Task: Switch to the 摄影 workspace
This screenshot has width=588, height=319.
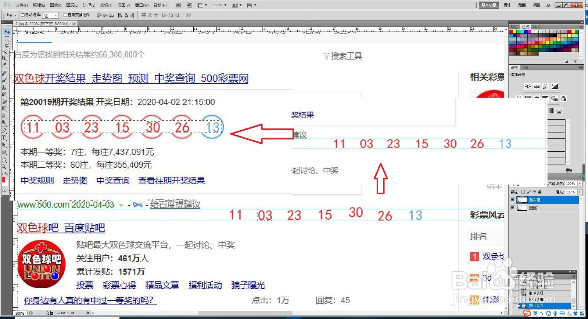Action: click(537, 5)
